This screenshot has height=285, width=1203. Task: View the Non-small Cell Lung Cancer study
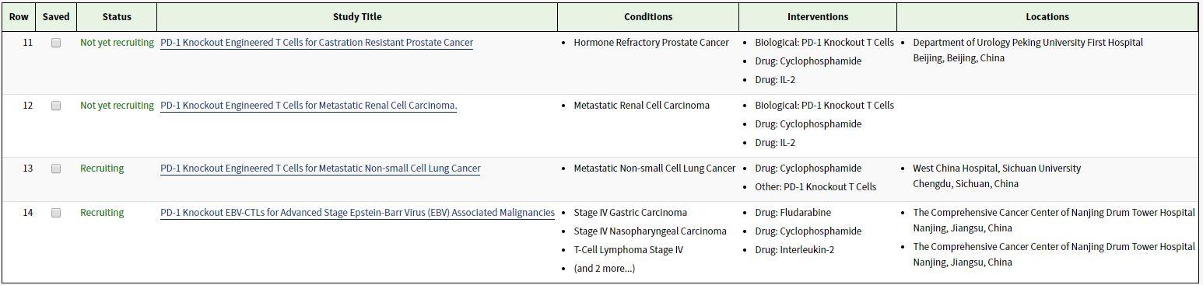coord(321,169)
